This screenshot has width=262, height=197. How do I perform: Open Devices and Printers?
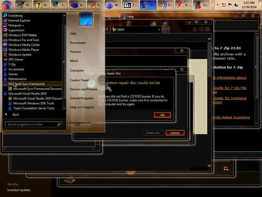[84, 89]
